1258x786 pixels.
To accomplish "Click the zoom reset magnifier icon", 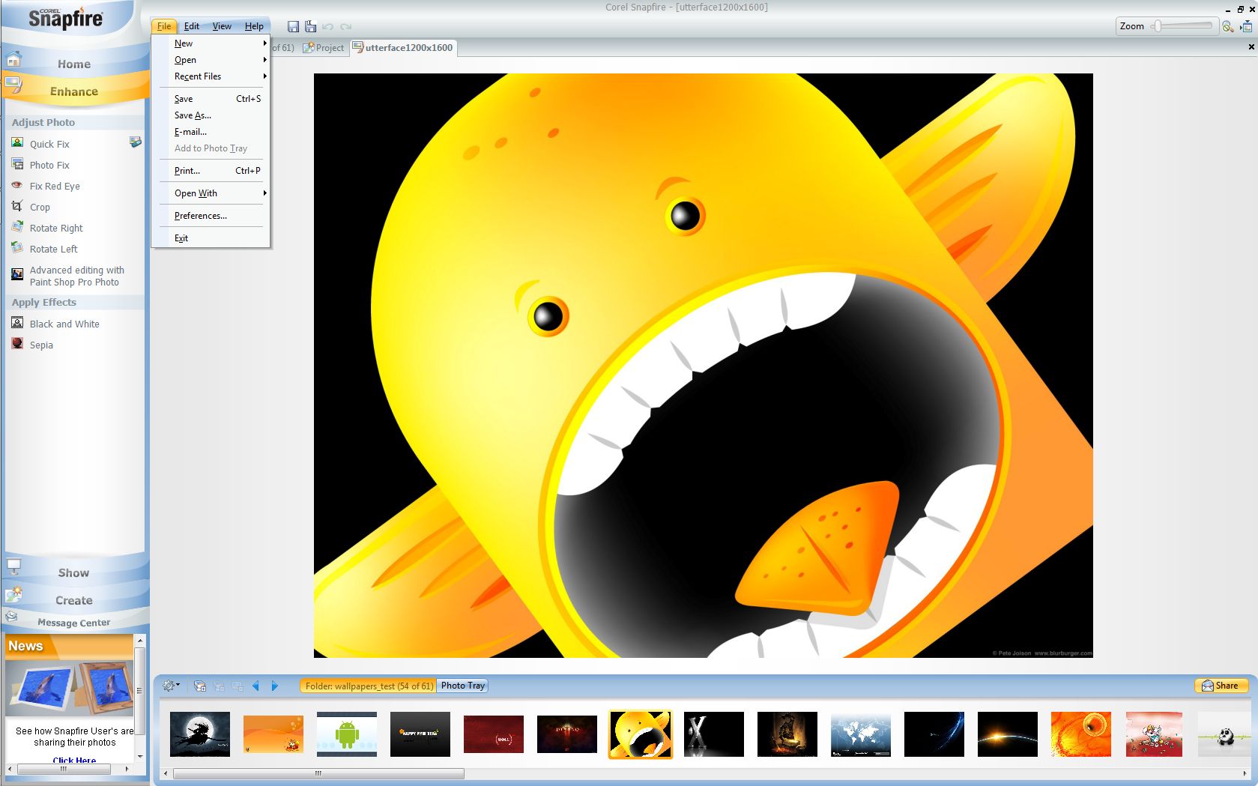I will 1227,26.
